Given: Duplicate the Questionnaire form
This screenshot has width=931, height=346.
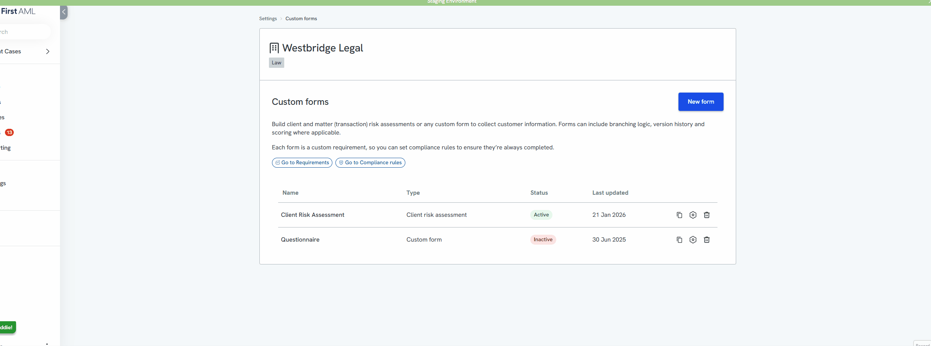Looking at the screenshot, I should (x=679, y=240).
